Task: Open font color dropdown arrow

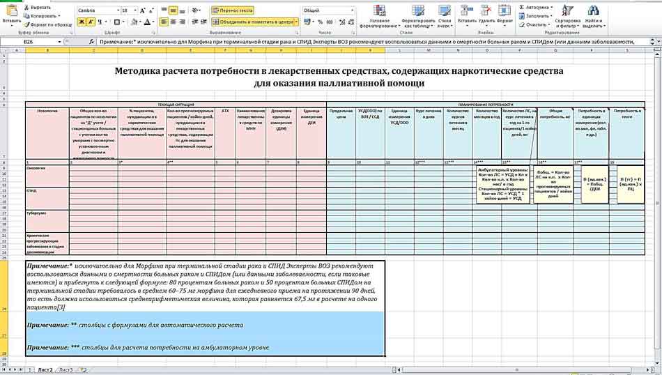Action: 153,22
